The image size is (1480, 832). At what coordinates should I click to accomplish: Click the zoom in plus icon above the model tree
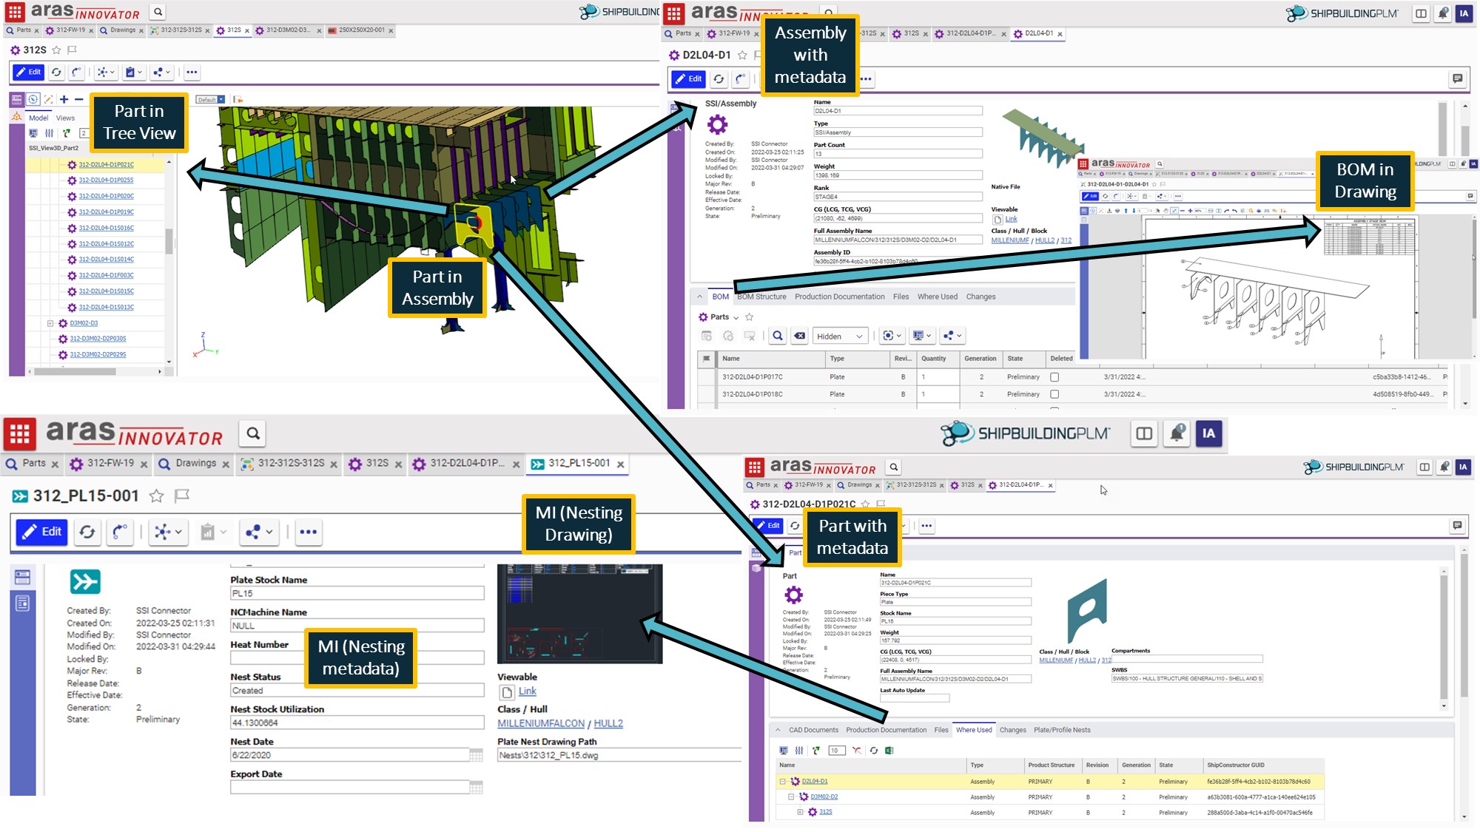63,98
